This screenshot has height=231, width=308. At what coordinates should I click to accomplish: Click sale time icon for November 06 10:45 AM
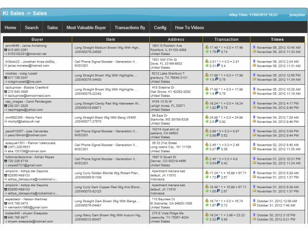(254, 47)
